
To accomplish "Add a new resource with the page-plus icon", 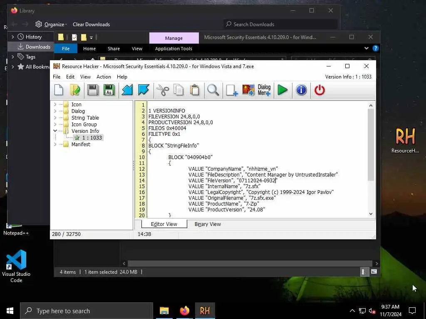I will [x=232, y=90].
